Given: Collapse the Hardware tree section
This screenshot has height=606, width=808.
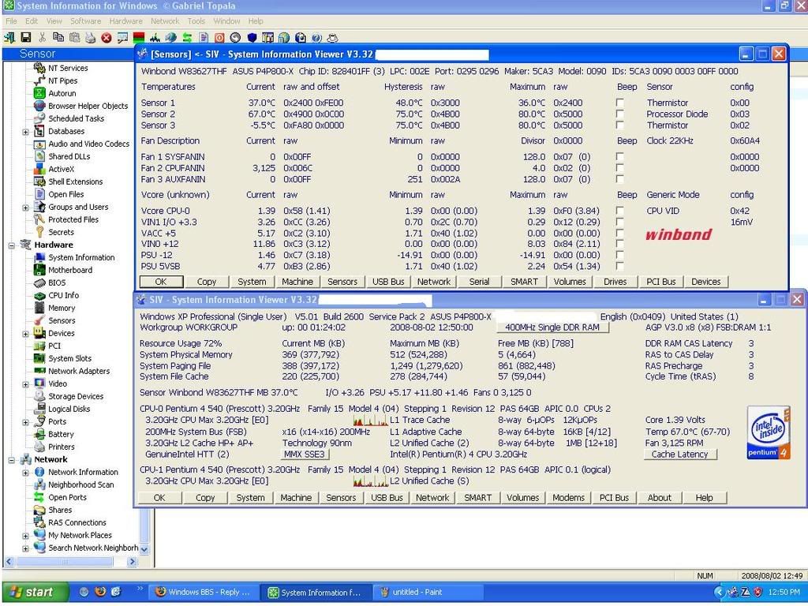Looking at the screenshot, I should pos(11,245).
